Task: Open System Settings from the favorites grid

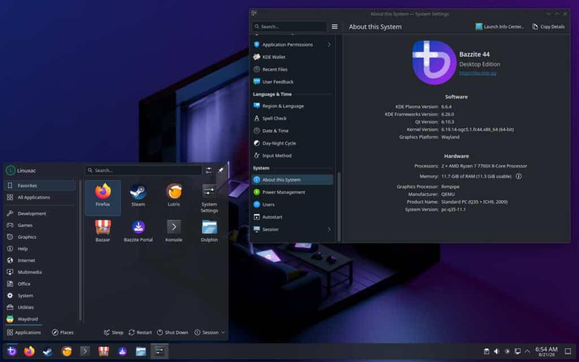Action: tap(209, 199)
